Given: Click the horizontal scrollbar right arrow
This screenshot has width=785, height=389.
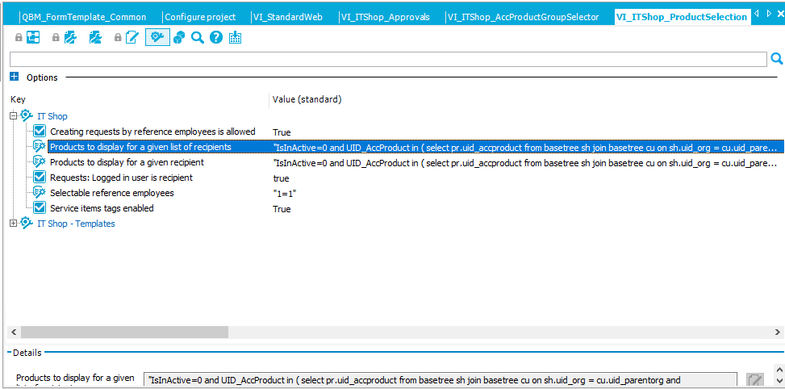Looking at the screenshot, I should click(777, 332).
